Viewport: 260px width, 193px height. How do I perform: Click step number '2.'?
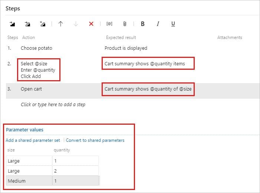click(x=9, y=64)
